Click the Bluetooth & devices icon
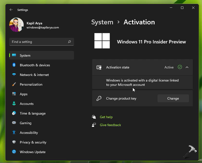This screenshot has width=202, height=163. pos(14,65)
